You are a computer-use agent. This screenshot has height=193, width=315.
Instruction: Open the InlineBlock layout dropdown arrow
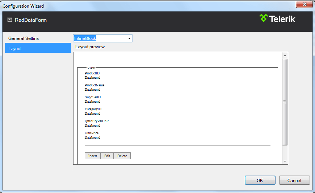point(129,38)
